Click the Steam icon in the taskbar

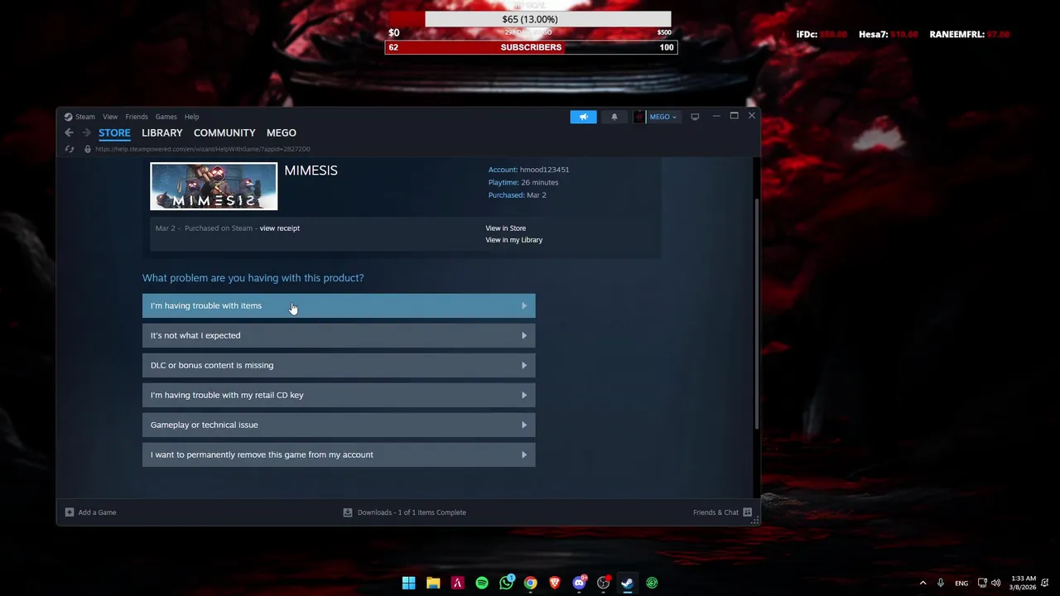(628, 583)
